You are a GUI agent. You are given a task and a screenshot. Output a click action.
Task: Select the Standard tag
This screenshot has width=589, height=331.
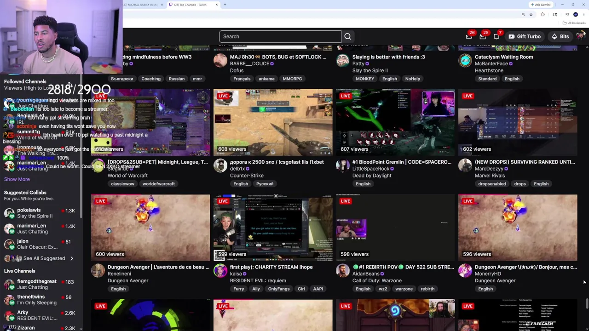[487, 79]
